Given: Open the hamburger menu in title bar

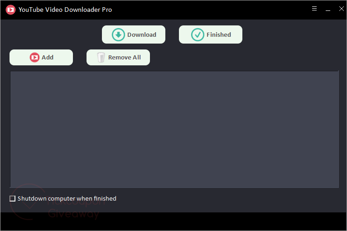Looking at the screenshot, I should coord(314,9).
